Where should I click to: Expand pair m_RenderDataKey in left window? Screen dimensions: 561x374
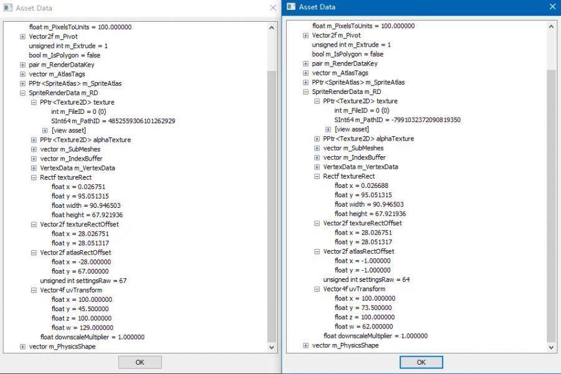(x=22, y=64)
